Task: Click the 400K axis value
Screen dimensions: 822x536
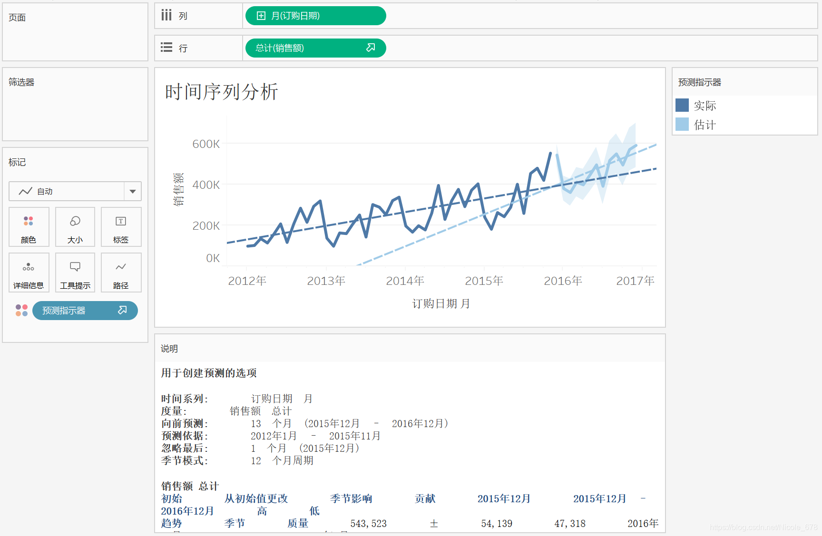Action: 206,185
